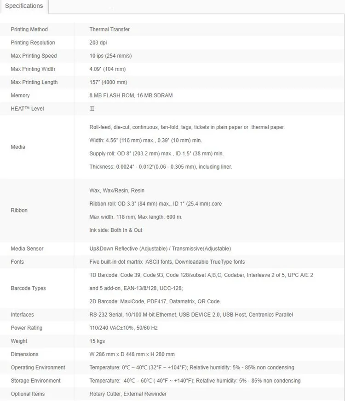Click the Supply roll OD line

pos(156,153)
